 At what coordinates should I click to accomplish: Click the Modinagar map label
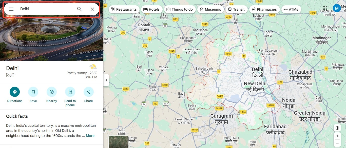pyautogui.click(x=322, y=40)
